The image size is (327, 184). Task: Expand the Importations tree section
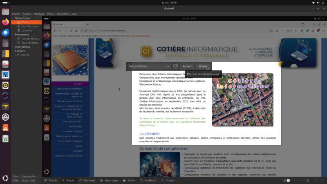click(x=13, y=47)
